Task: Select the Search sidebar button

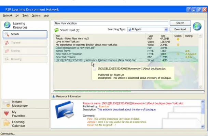Action: (x=25, y=34)
